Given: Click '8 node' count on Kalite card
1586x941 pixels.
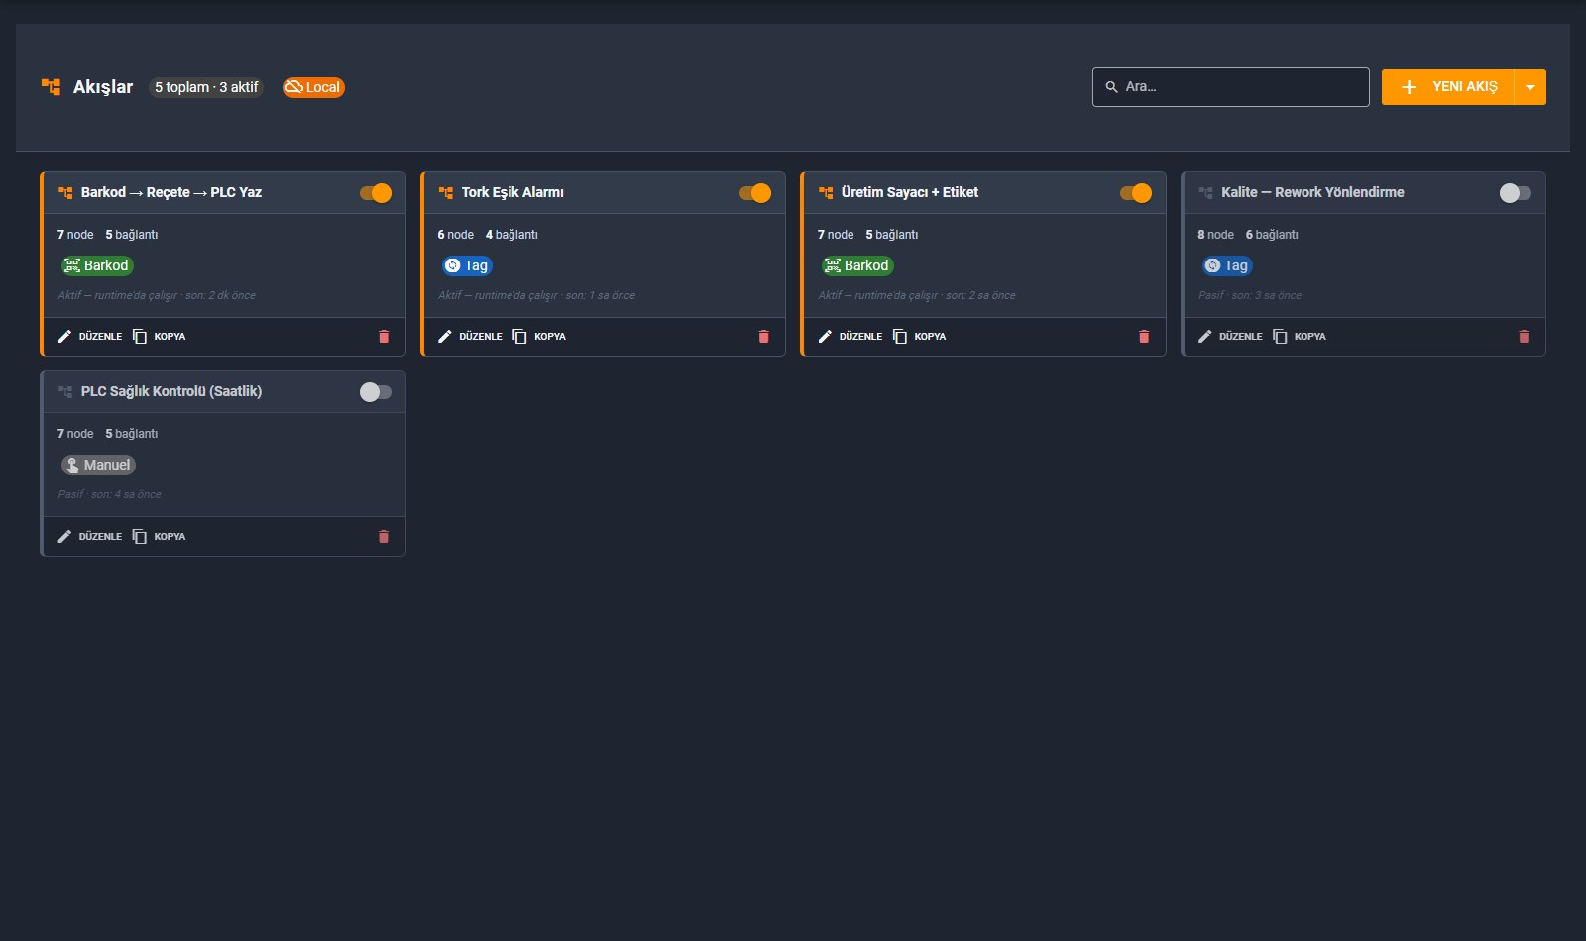Looking at the screenshot, I should click(1215, 235).
